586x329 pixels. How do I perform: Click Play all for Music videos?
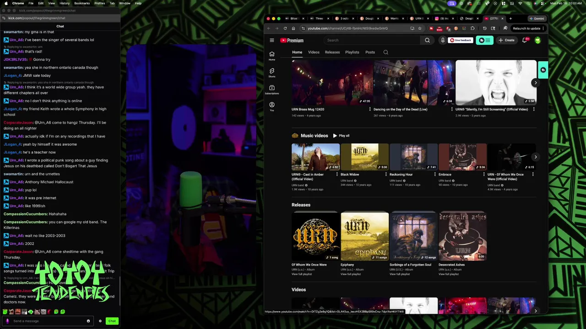tap(341, 136)
